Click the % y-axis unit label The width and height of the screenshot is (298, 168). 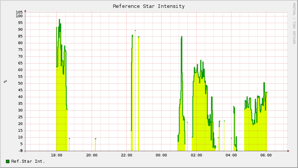pos(5,82)
